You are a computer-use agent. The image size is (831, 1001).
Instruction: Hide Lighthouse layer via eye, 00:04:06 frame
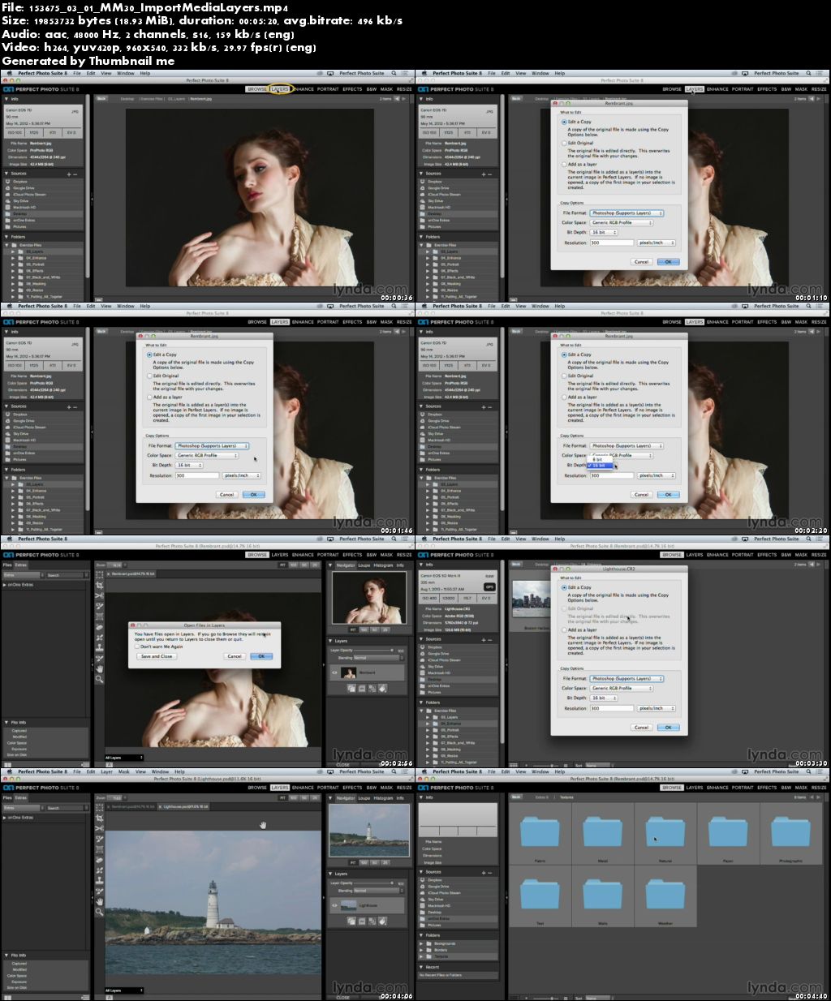[334, 905]
